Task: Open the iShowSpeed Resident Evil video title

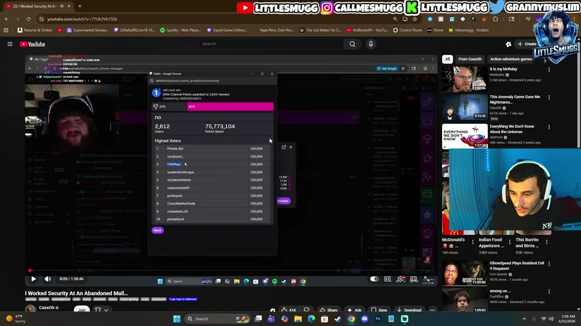Action: point(517,266)
